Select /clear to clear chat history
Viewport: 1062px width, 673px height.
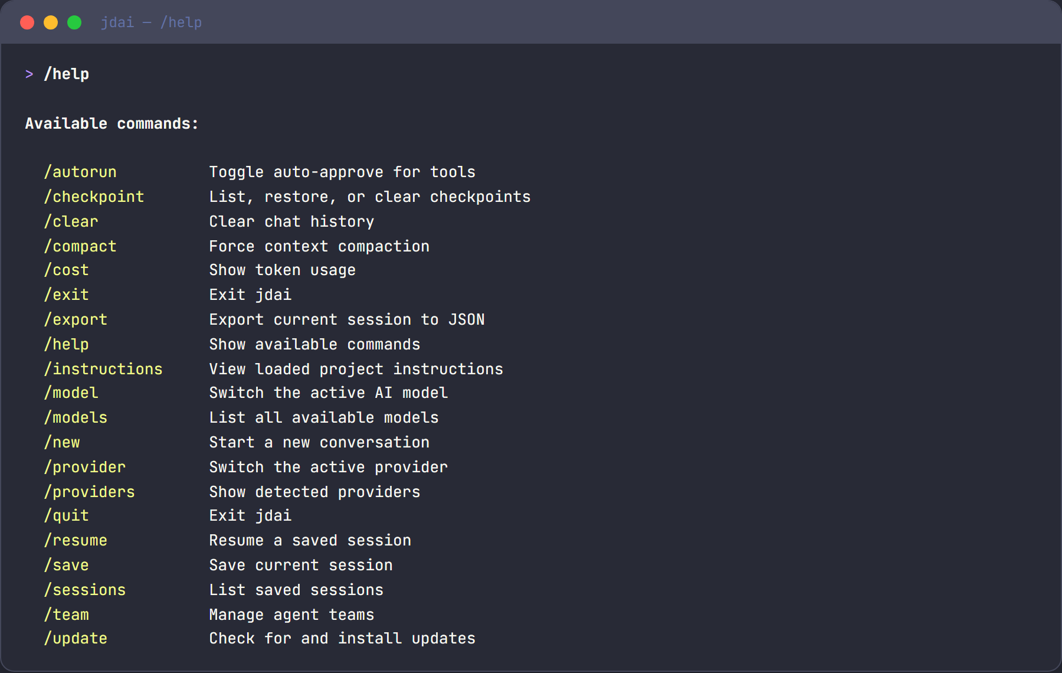click(x=71, y=221)
